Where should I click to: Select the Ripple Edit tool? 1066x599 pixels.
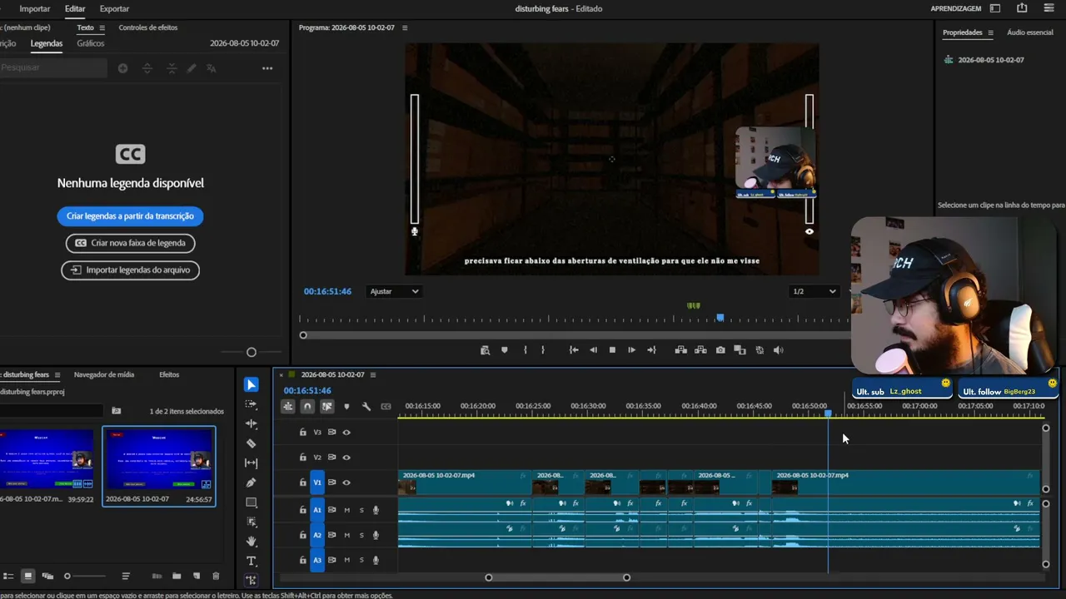[252, 423]
